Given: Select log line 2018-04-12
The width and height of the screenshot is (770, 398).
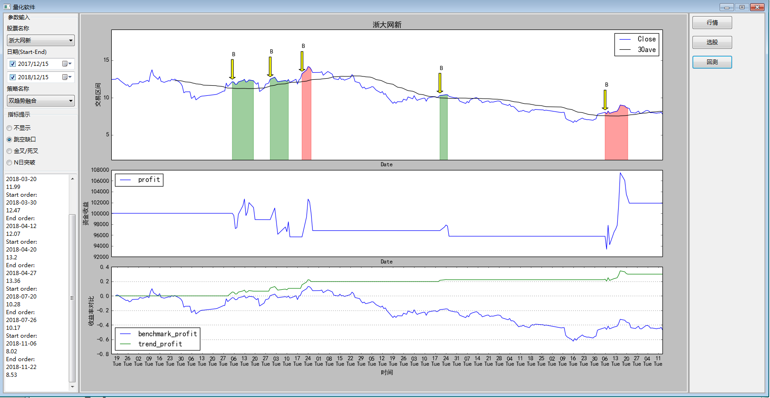Looking at the screenshot, I should pyautogui.click(x=21, y=226).
